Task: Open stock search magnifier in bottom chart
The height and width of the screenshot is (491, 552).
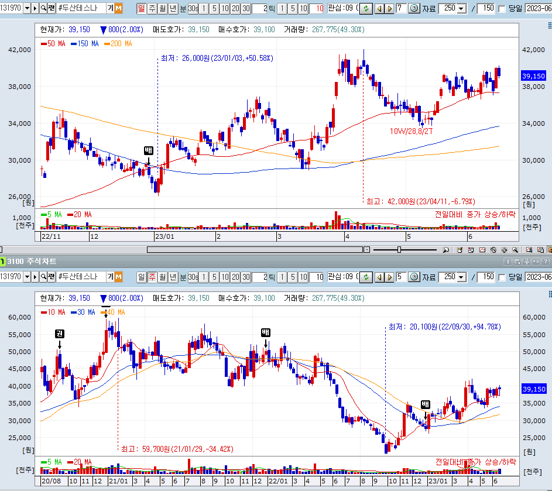Action: click(x=43, y=277)
